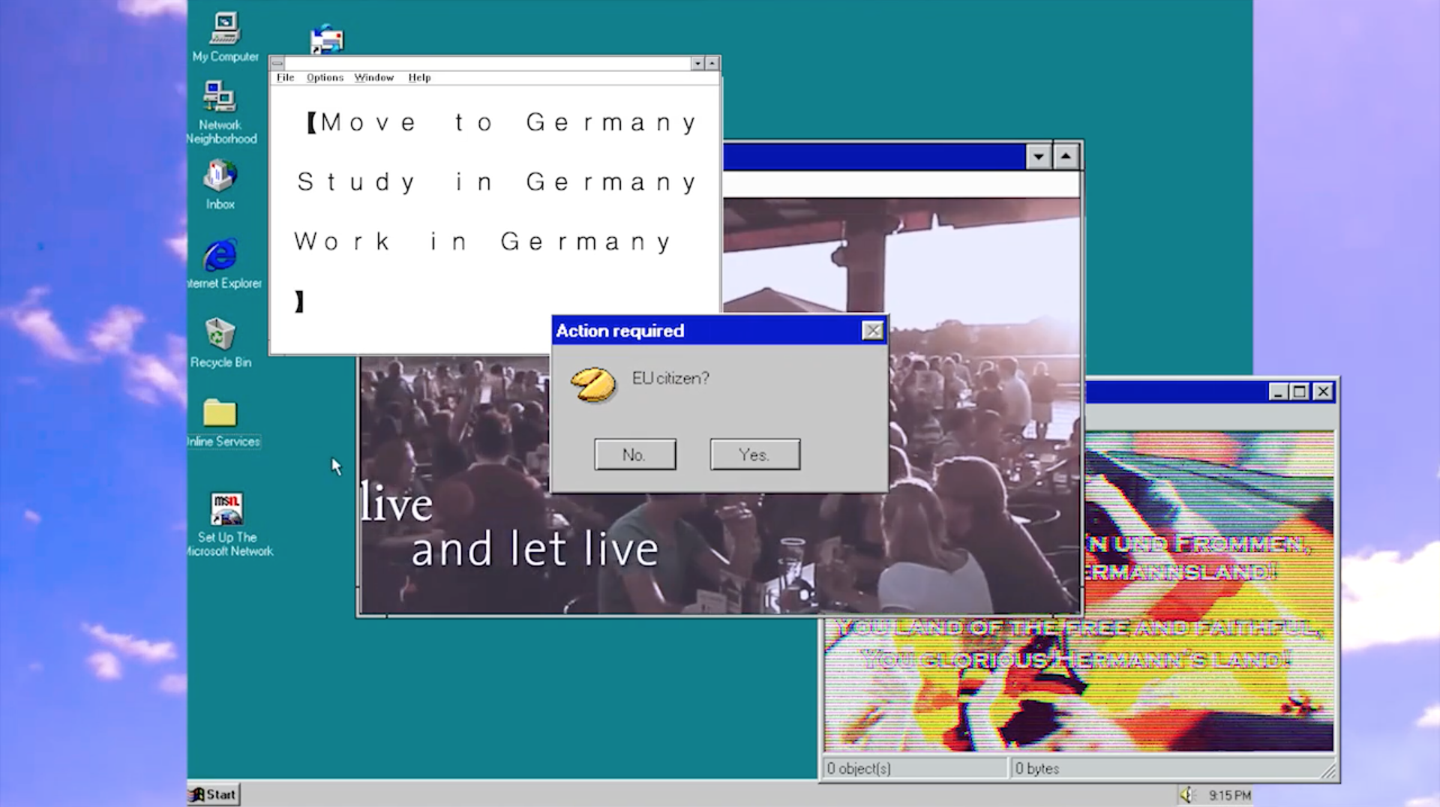This screenshot has width=1440, height=807.
Task: Open the Window menu
Action: (x=373, y=77)
